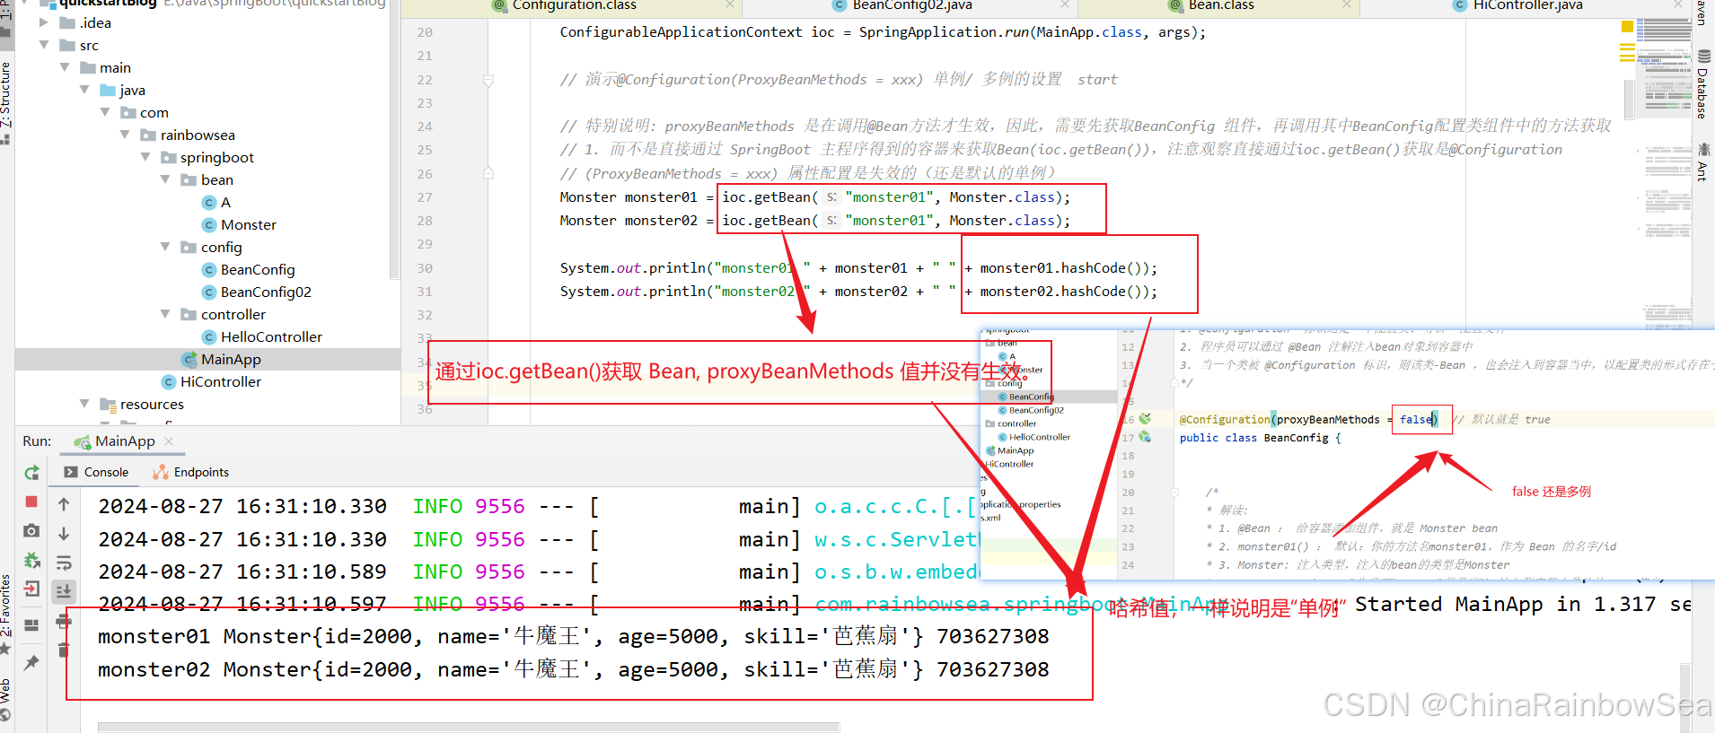Viewport: 1715px width, 733px height.
Task: Collapse the java source folder
Action: (x=84, y=90)
